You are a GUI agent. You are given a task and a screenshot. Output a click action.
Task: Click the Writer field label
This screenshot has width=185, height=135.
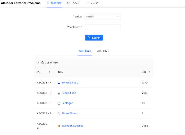(79, 17)
